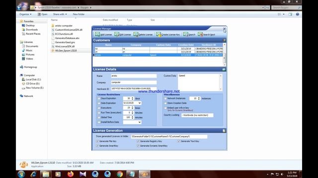Click Create License Key in the toolbar
The width and height of the screenshot is (318, 178).
click(x=168, y=35)
